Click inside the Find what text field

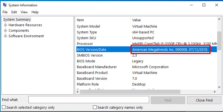click(x=89, y=100)
